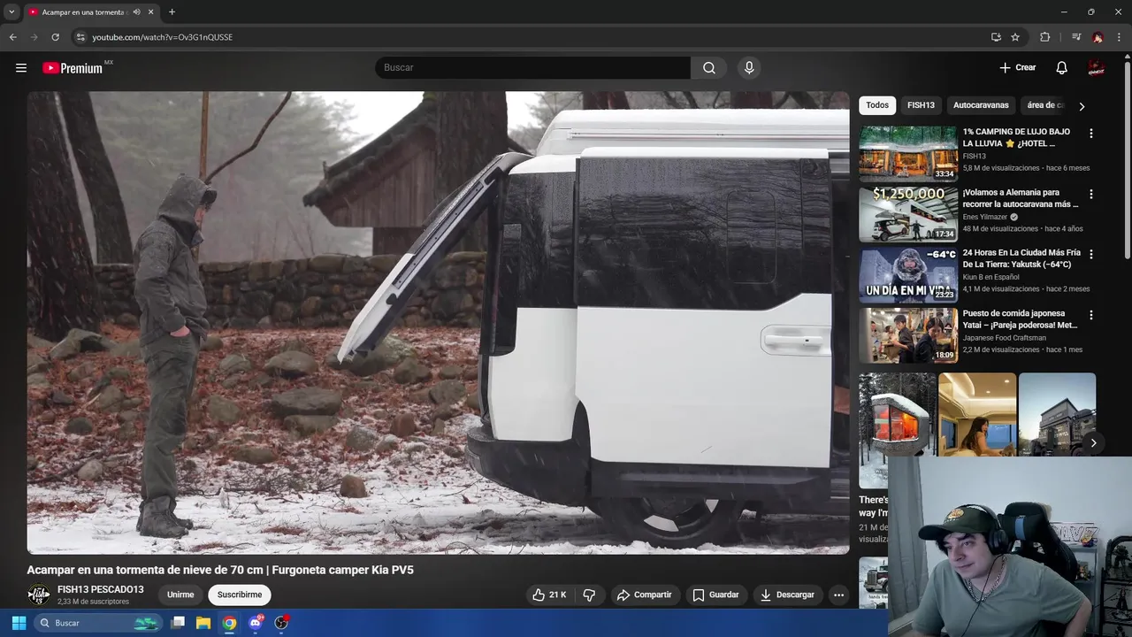
Task: Select the 'FISH13' filter chip
Action: (x=921, y=105)
